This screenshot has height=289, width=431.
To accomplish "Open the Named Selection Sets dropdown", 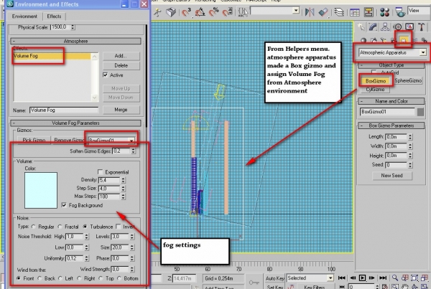I will pyautogui.click(x=296, y=11).
